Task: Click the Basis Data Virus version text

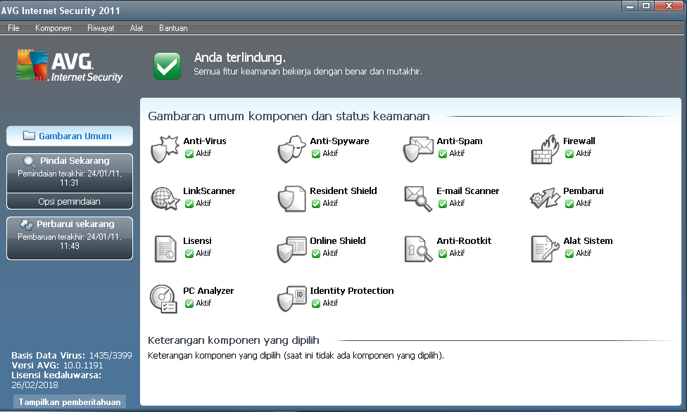Action: [71, 356]
